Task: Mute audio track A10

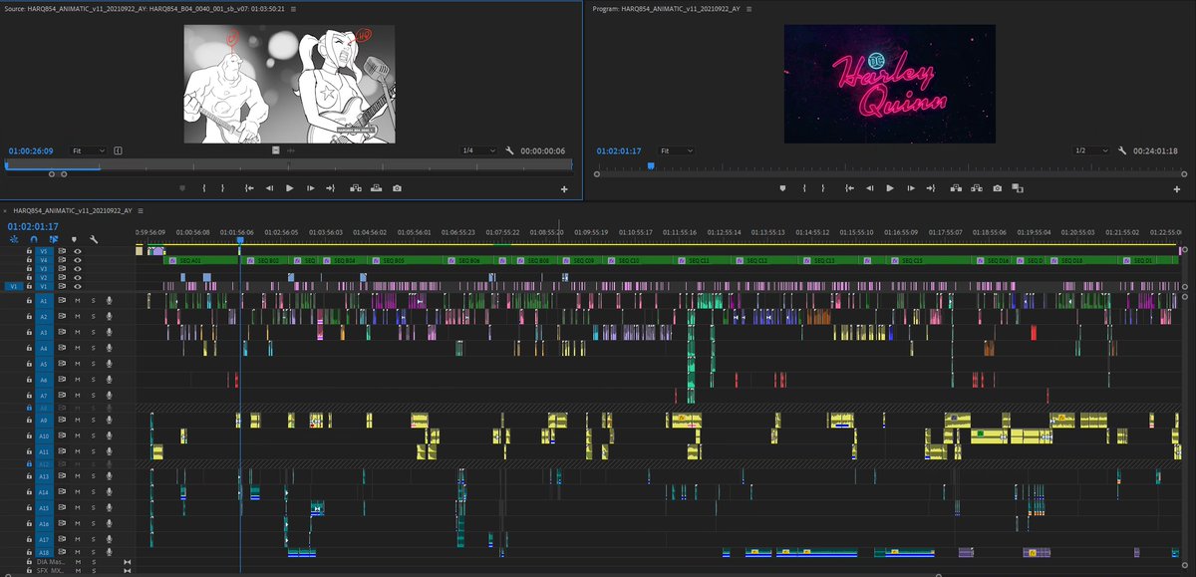Action: tap(77, 436)
